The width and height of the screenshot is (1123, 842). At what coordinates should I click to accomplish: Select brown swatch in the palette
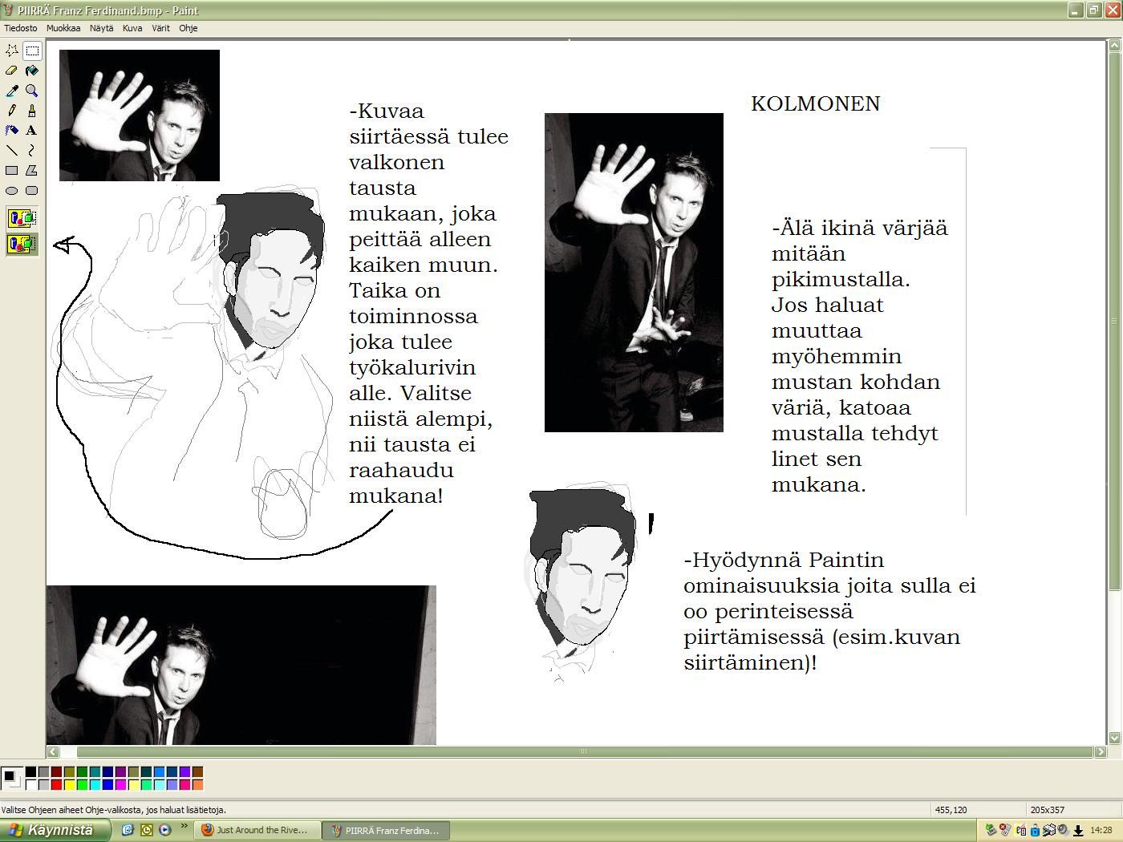click(197, 772)
